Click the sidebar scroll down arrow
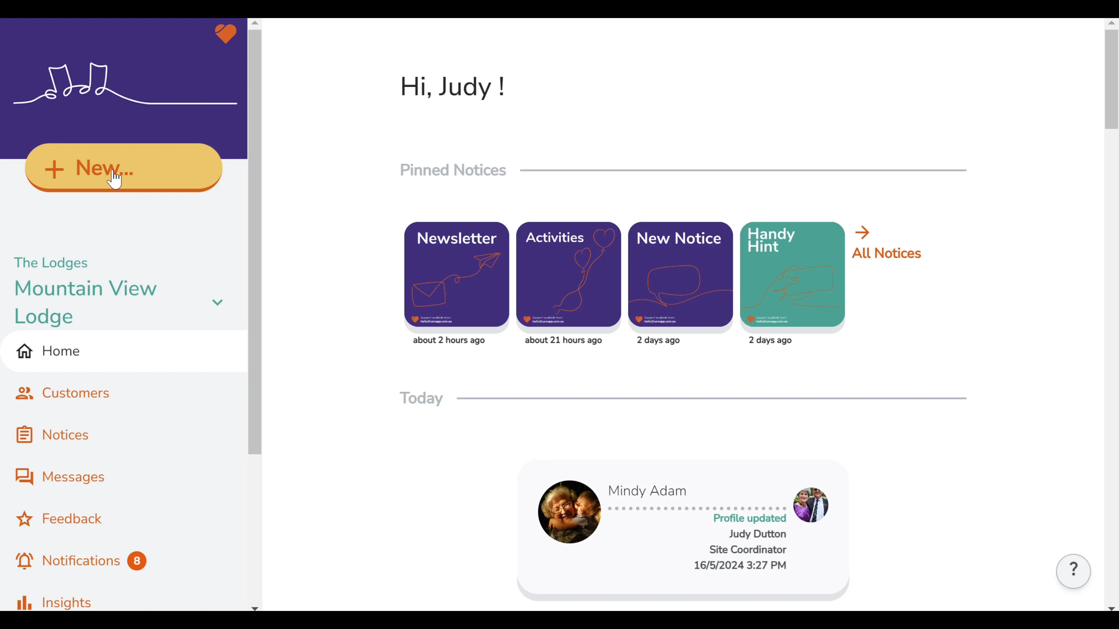The width and height of the screenshot is (1119, 629). pyautogui.click(x=255, y=609)
